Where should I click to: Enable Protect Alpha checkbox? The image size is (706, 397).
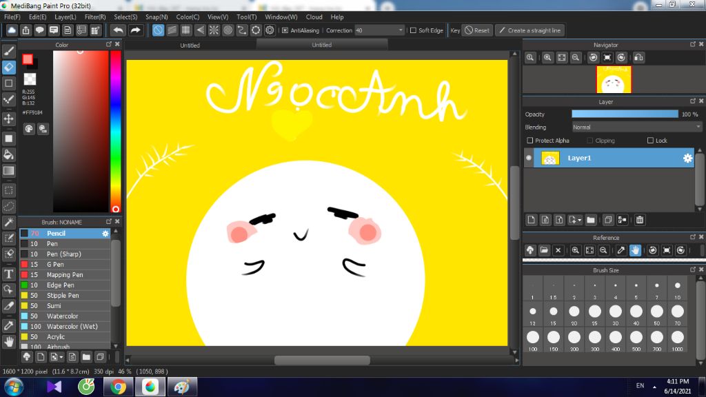(x=530, y=141)
